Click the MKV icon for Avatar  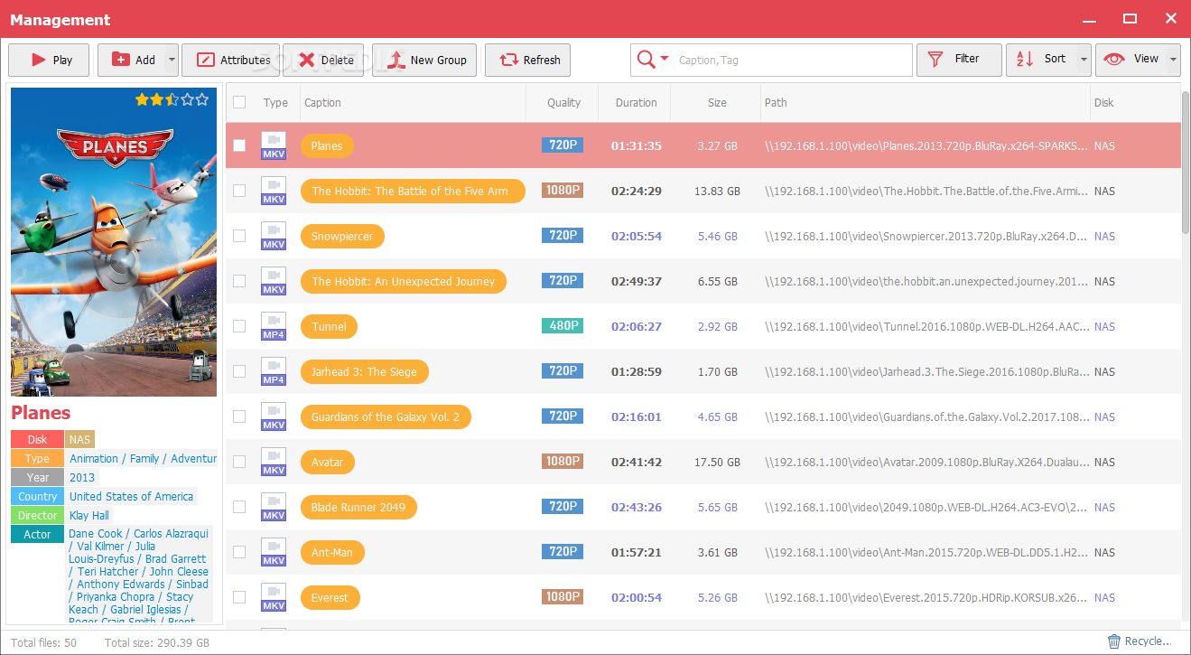point(274,462)
